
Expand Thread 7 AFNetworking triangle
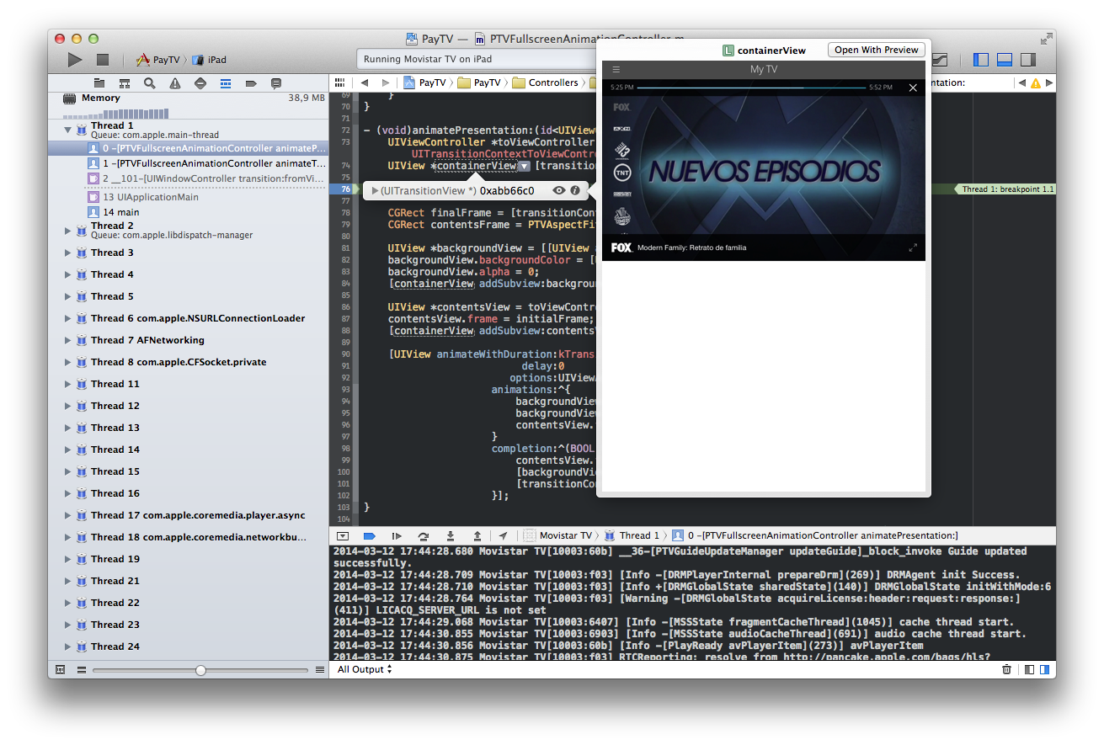tap(68, 340)
